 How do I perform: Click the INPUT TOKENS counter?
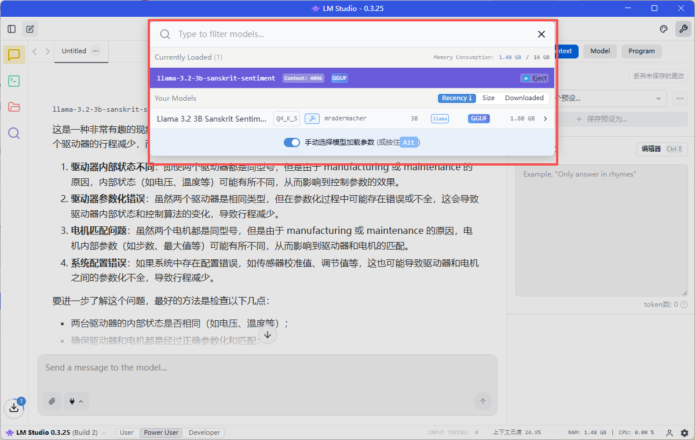tap(453, 432)
